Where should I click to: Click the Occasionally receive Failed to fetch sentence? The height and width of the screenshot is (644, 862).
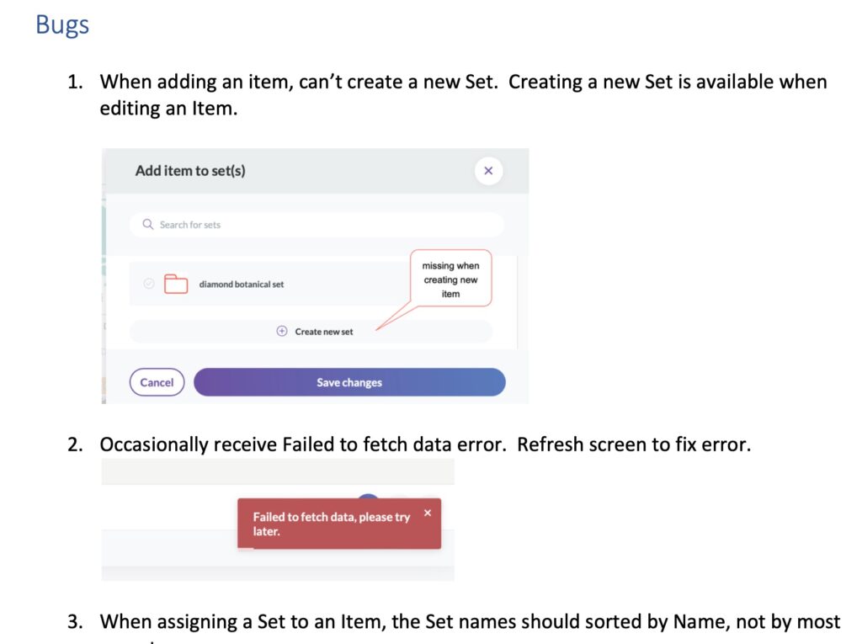pos(425,444)
